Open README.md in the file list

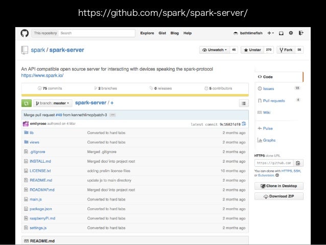[41, 180]
